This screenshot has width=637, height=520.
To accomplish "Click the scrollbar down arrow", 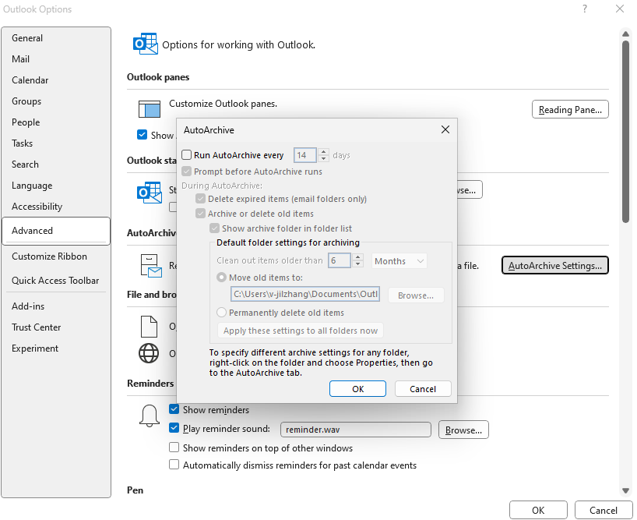I will coord(625,490).
